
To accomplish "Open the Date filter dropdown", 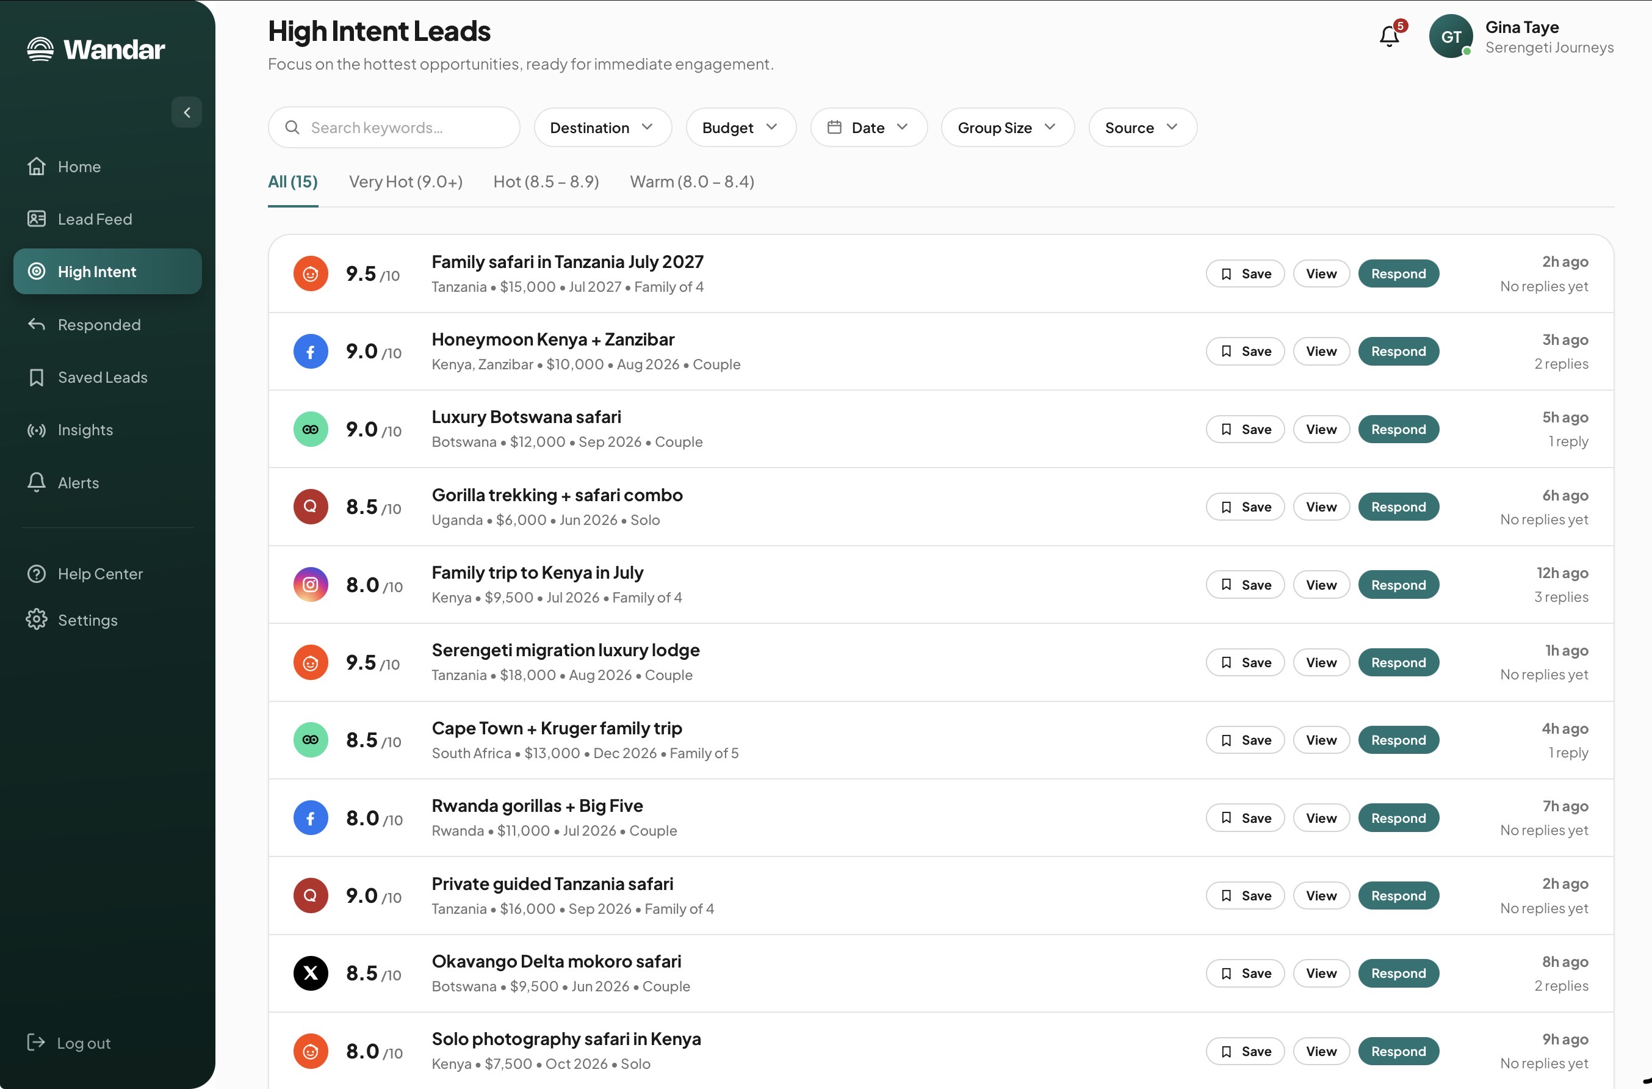I will (x=869, y=128).
